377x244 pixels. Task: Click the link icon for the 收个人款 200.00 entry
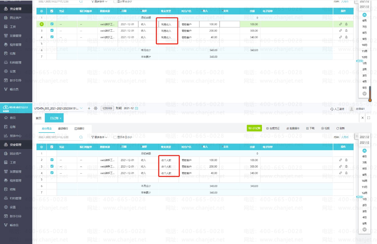coord(340,166)
